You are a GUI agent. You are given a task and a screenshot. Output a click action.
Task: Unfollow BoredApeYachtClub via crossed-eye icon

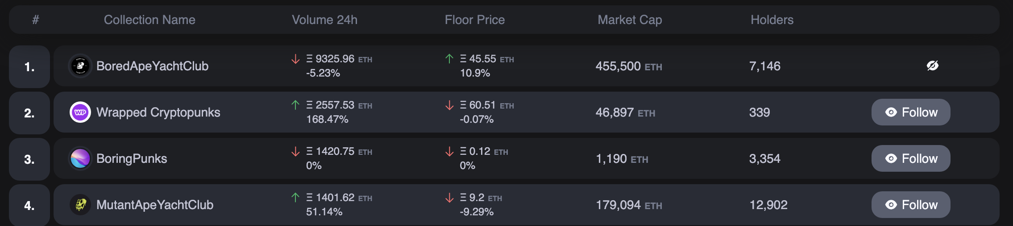click(932, 66)
